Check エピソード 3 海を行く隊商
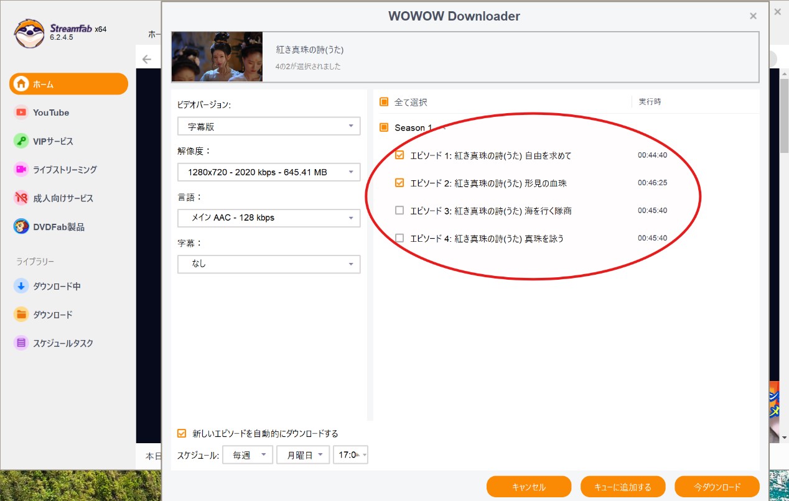Viewport: 789px width, 501px height. click(399, 210)
